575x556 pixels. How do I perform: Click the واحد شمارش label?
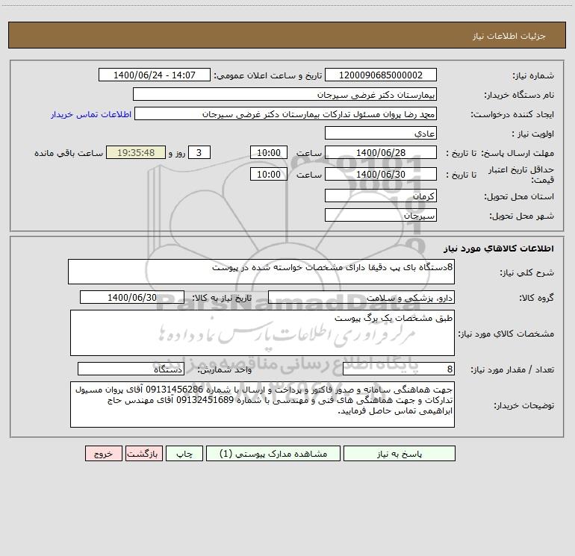coord(225,370)
